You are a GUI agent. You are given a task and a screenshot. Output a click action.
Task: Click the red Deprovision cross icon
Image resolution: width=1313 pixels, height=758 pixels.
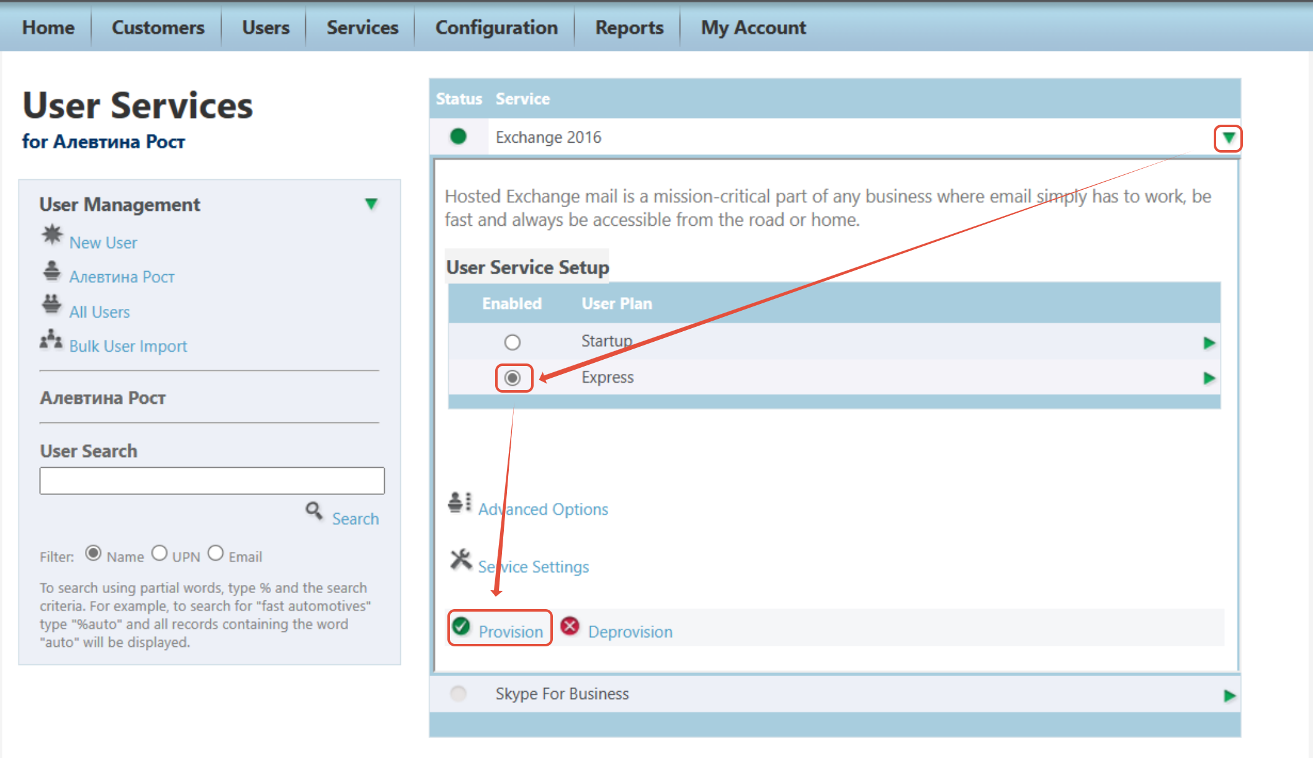[570, 626]
